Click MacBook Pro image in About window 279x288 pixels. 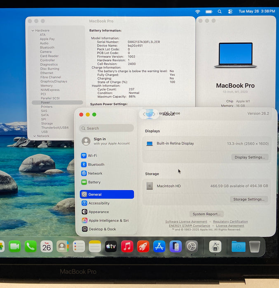pos(235,55)
